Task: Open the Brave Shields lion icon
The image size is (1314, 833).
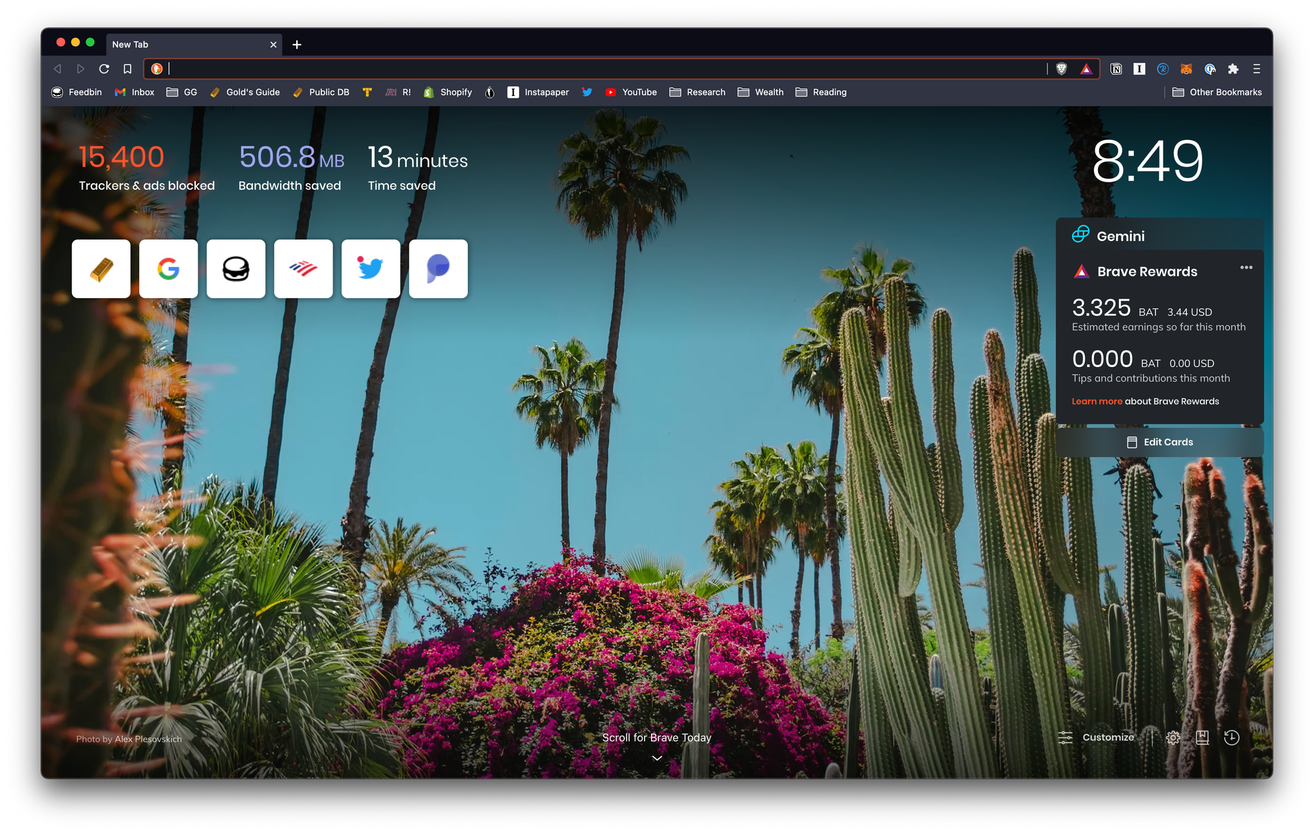Action: coord(1061,69)
